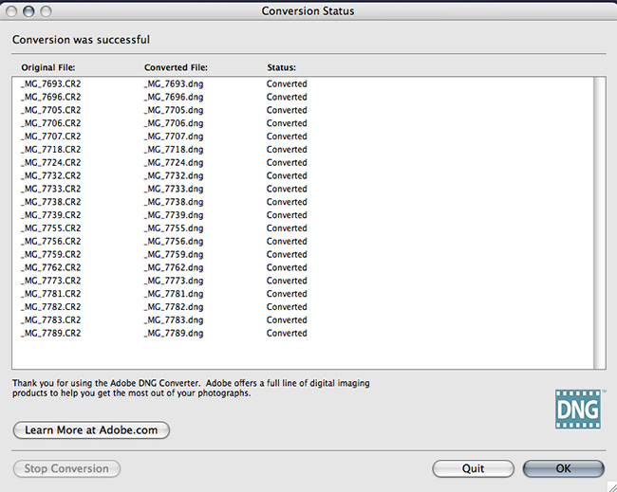The width and height of the screenshot is (617, 492).
Task: Zoom the window using the green button
Action: click(x=47, y=11)
